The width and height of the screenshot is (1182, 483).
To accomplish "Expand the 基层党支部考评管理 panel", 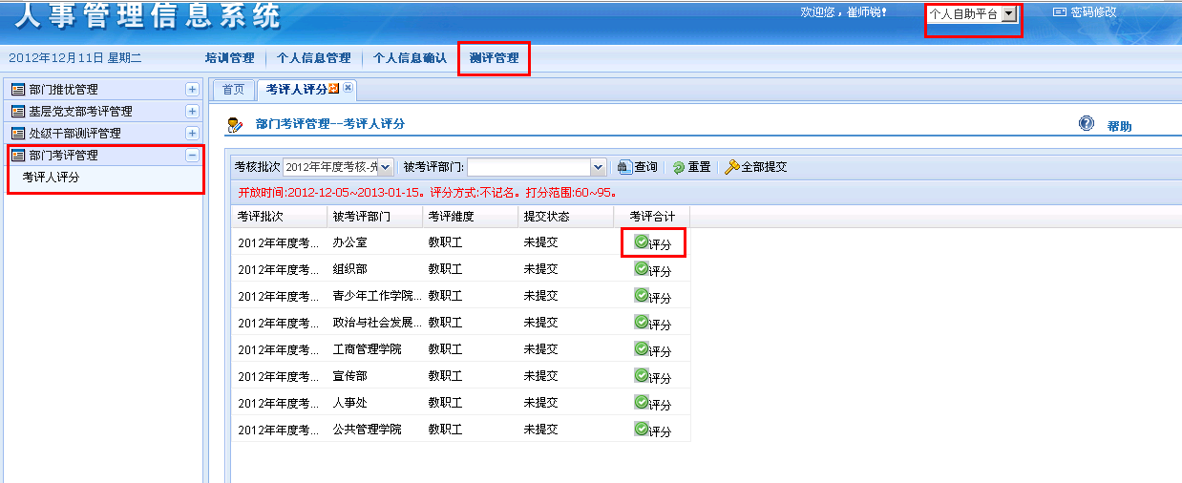I will coord(192,112).
